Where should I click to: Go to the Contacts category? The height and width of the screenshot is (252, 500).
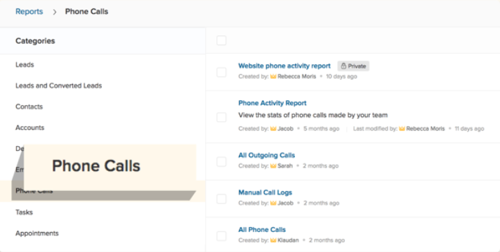point(29,107)
